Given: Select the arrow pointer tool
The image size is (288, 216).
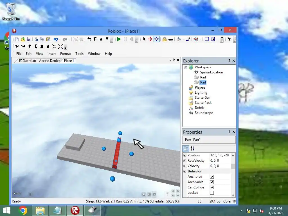Looking at the screenshot, I should pos(144,39).
